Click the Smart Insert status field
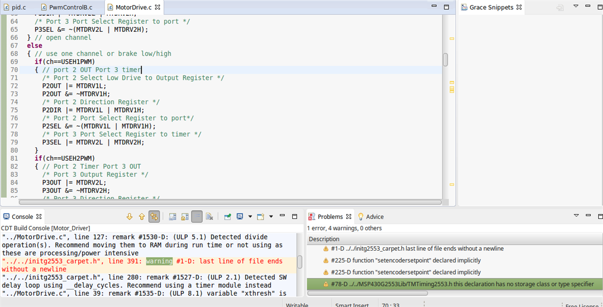The height and width of the screenshot is (307, 603). (x=352, y=305)
